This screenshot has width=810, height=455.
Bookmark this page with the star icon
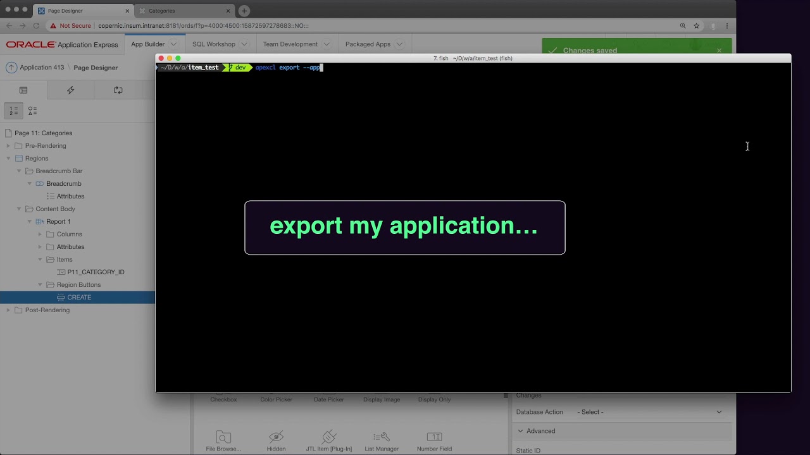[x=697, y=26]
